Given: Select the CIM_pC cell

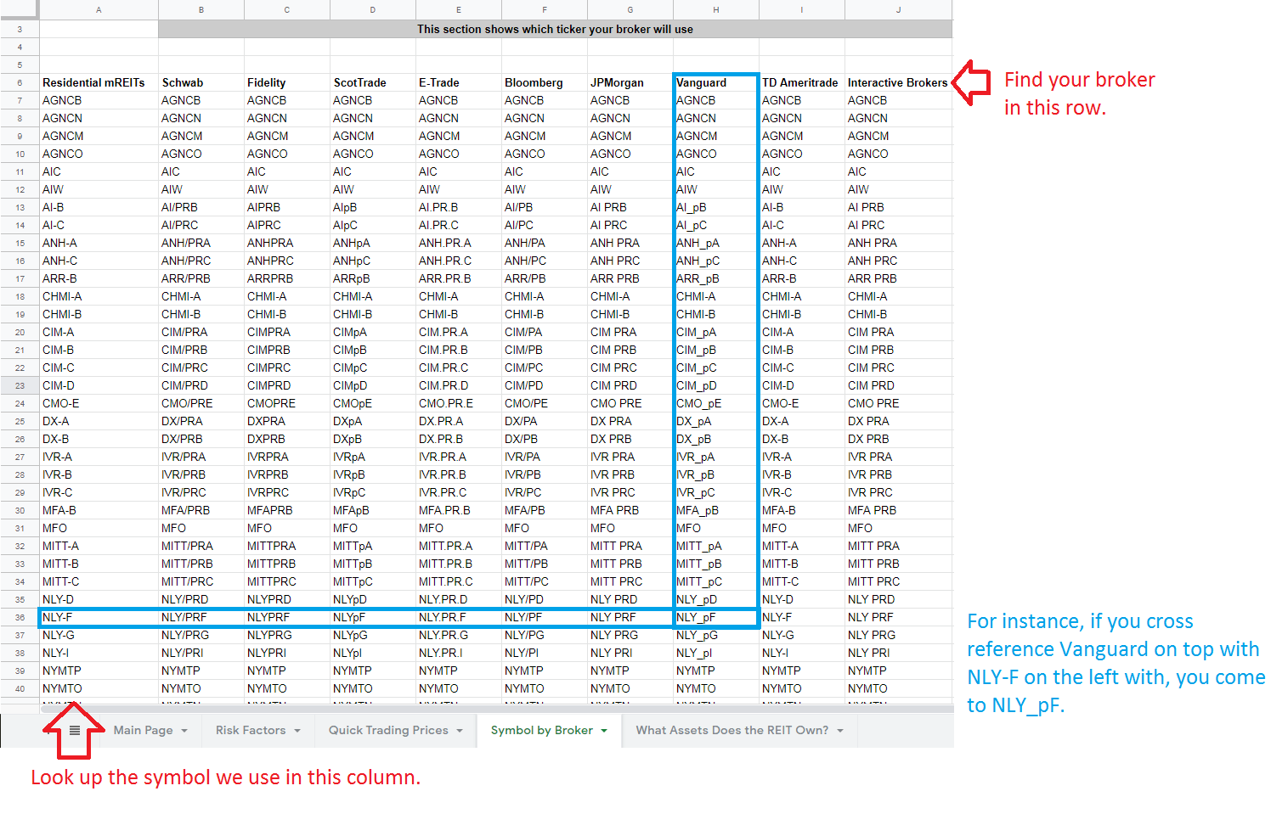Looking at the screenshot, I should [716, 368].
